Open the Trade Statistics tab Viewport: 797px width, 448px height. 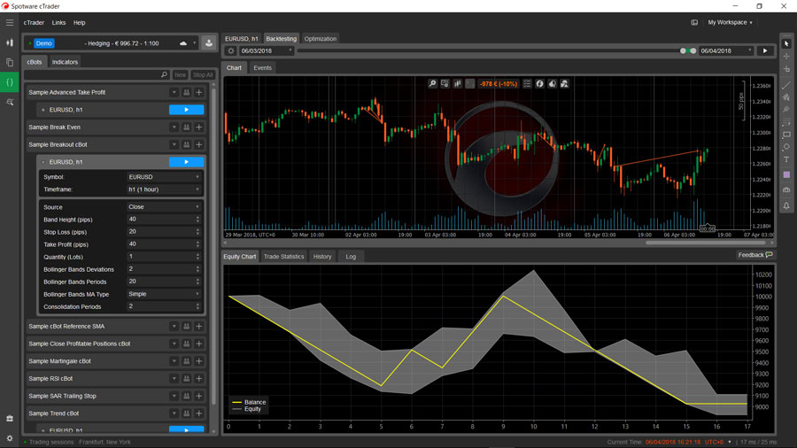tap(283, 257)
